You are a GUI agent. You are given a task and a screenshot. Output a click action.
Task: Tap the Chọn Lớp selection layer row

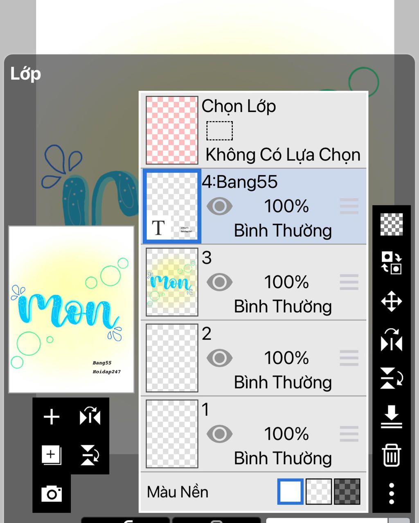(x=254, y=130)
